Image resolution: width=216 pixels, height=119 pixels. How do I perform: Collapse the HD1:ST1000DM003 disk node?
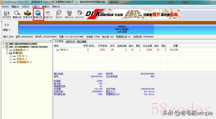point(4,47)
